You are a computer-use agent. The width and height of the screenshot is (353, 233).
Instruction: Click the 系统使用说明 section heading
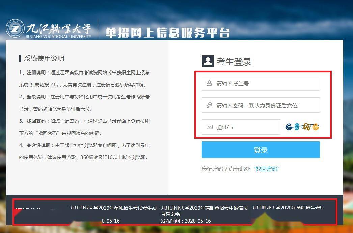pyautogui.click(x=44, y=58)
